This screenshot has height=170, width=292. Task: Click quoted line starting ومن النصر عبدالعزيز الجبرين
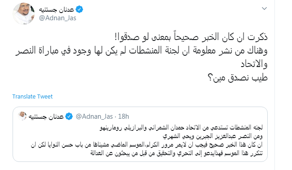(x=213, y=136)
